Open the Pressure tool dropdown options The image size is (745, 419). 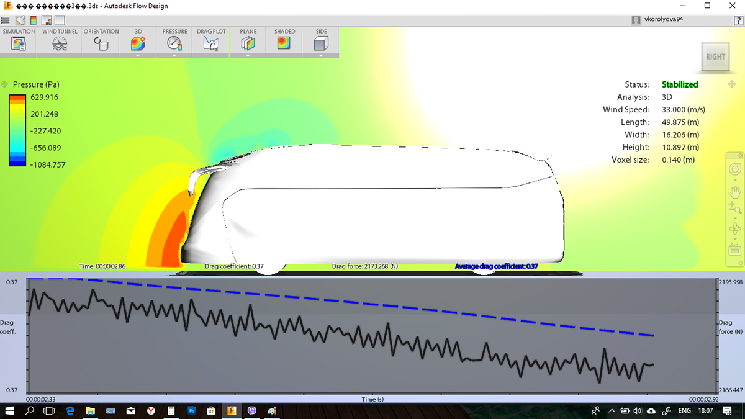174,56
